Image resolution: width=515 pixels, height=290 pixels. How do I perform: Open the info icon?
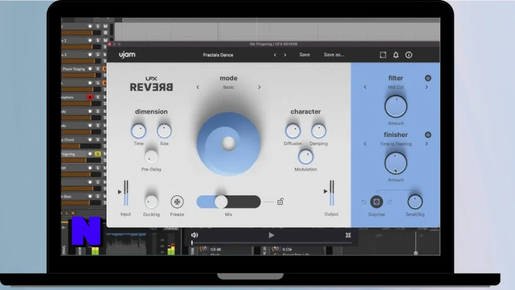point(408,55)
